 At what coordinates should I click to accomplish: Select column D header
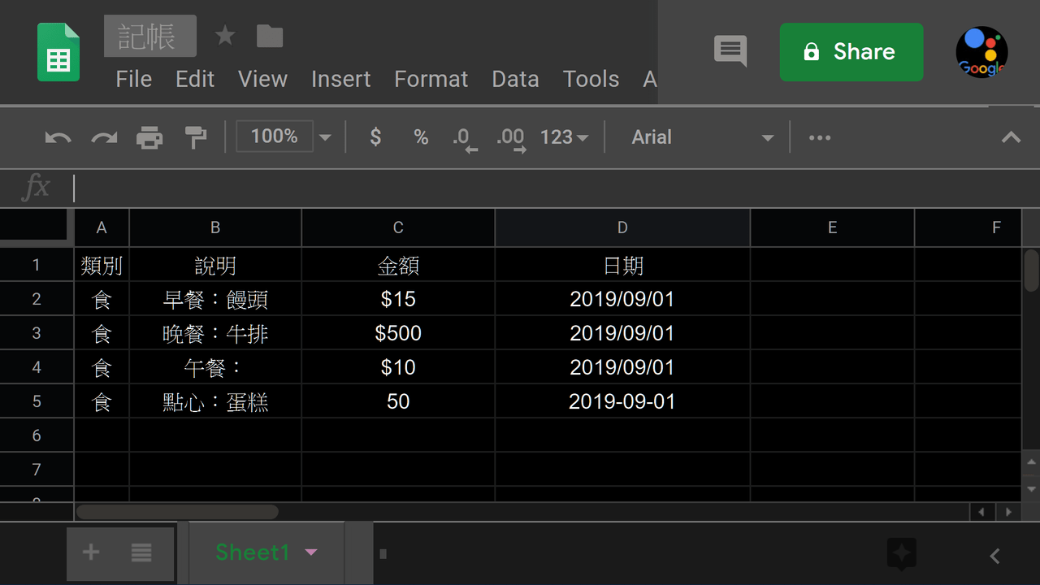622,227
